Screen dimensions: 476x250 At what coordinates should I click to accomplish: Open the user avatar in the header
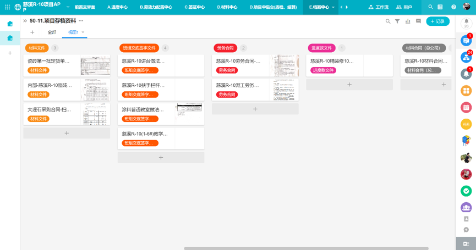click(x=466, y=7)
